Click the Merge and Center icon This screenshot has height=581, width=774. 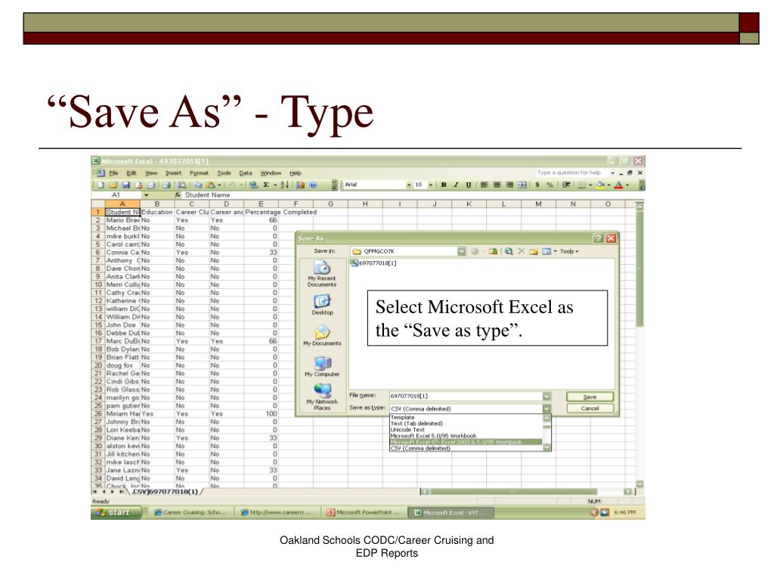(522, 185)
